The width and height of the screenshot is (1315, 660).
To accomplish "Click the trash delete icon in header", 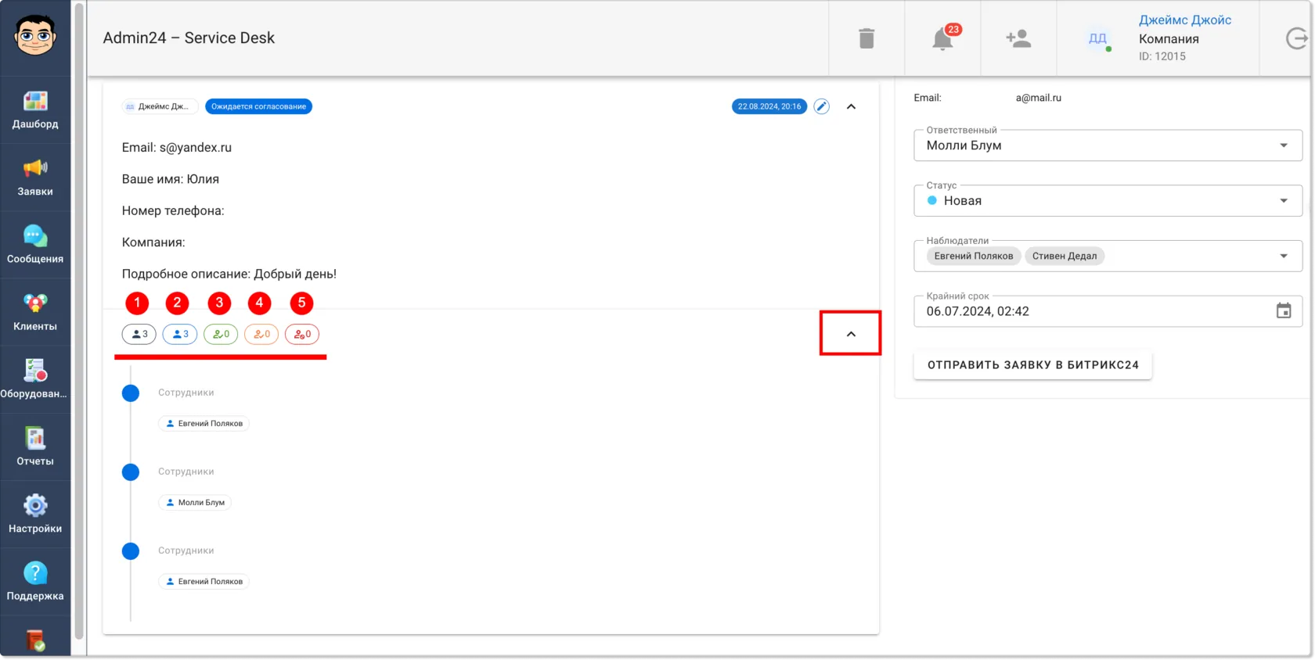I will (x=866, y=38).
